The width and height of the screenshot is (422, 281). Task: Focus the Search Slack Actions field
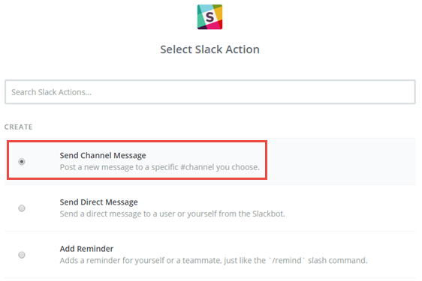click(210, 92)
